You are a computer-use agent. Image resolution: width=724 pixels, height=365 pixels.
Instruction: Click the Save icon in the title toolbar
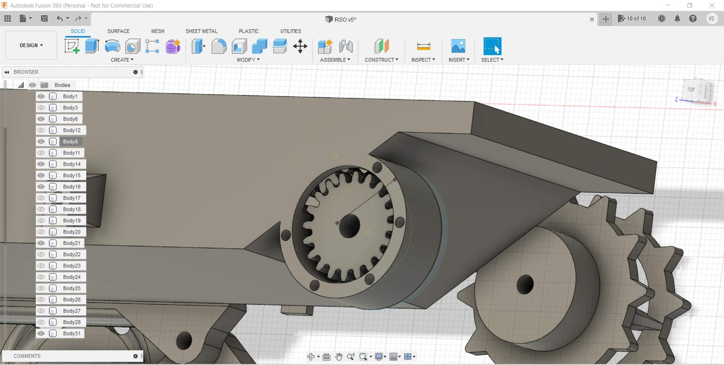(44, 18)
